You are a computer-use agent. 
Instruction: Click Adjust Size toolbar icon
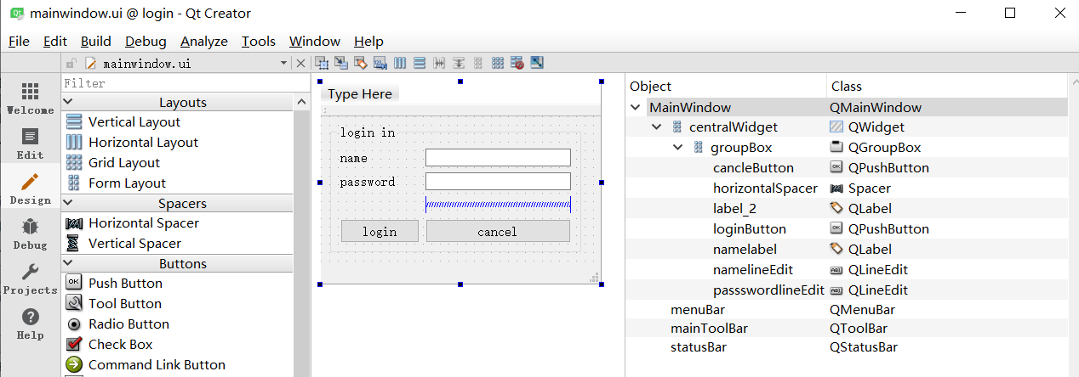(537, 63)
